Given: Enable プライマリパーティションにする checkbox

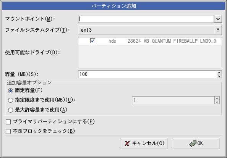Looking at the screenshot, I should 8,122.
